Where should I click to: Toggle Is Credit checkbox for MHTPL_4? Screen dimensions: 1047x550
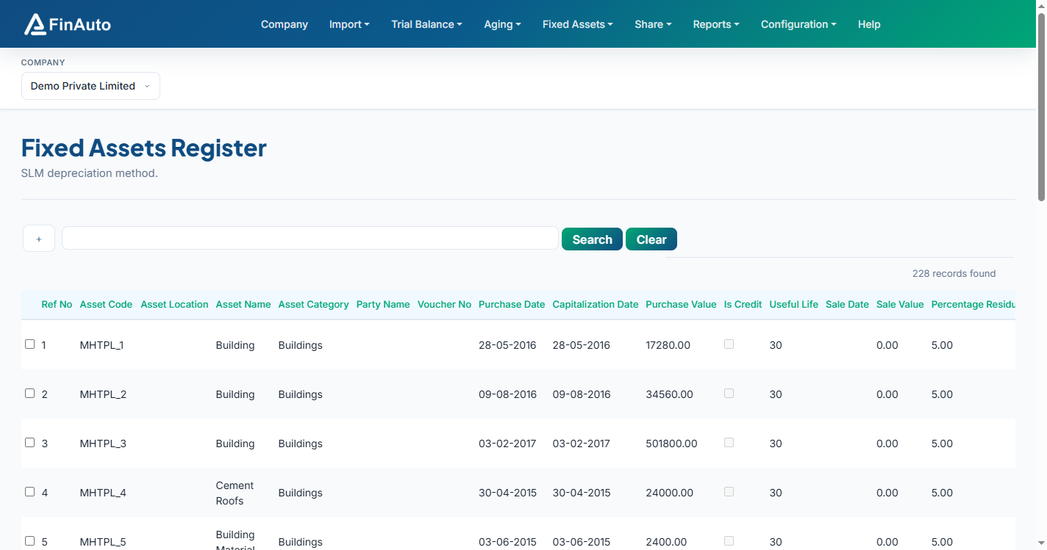(x=729, y=491)
